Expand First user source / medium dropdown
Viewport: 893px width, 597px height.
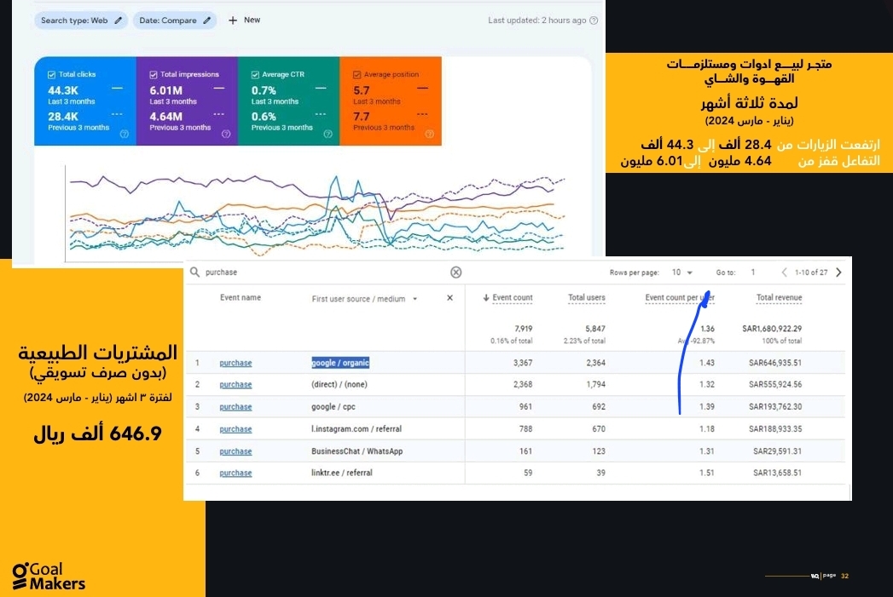(x=415, y=299)
